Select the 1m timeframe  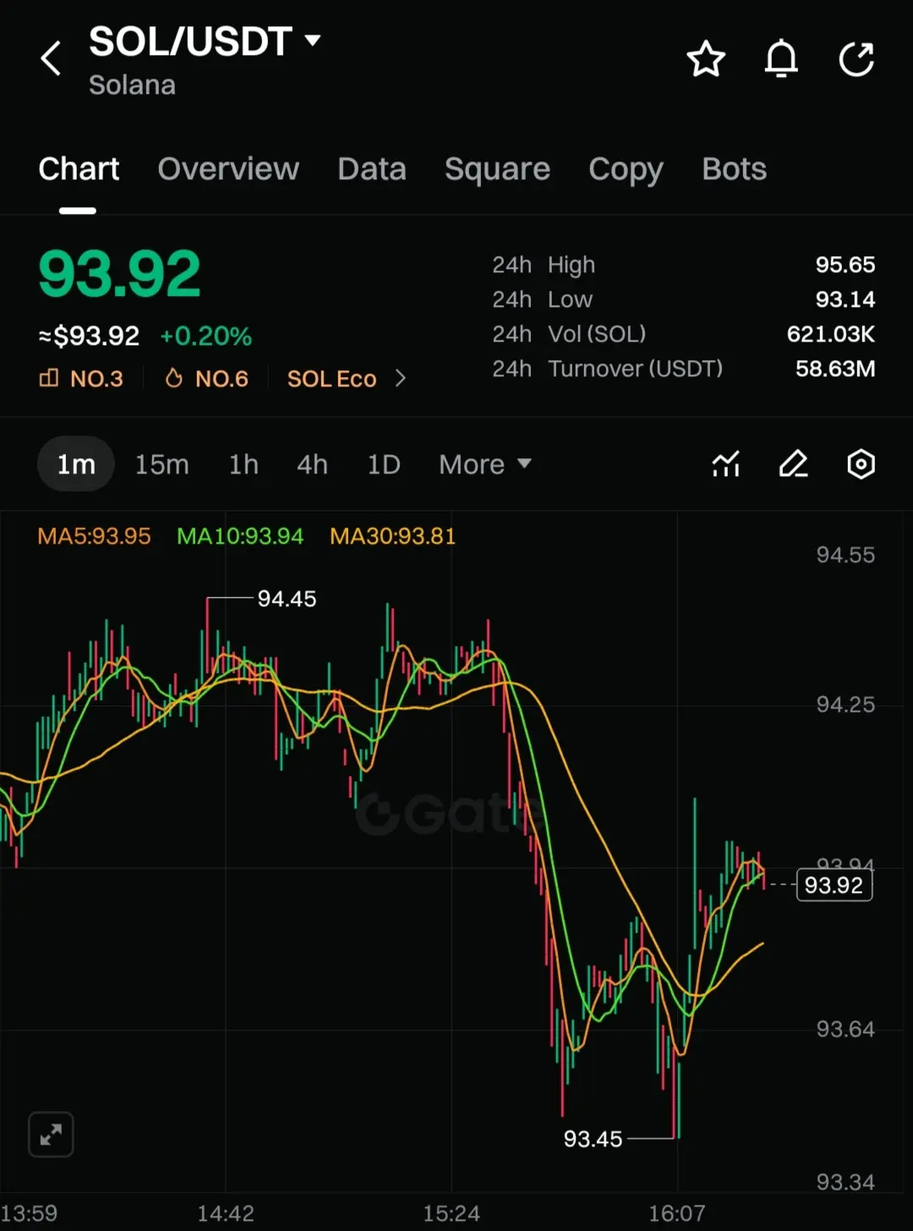pos(76,464)
